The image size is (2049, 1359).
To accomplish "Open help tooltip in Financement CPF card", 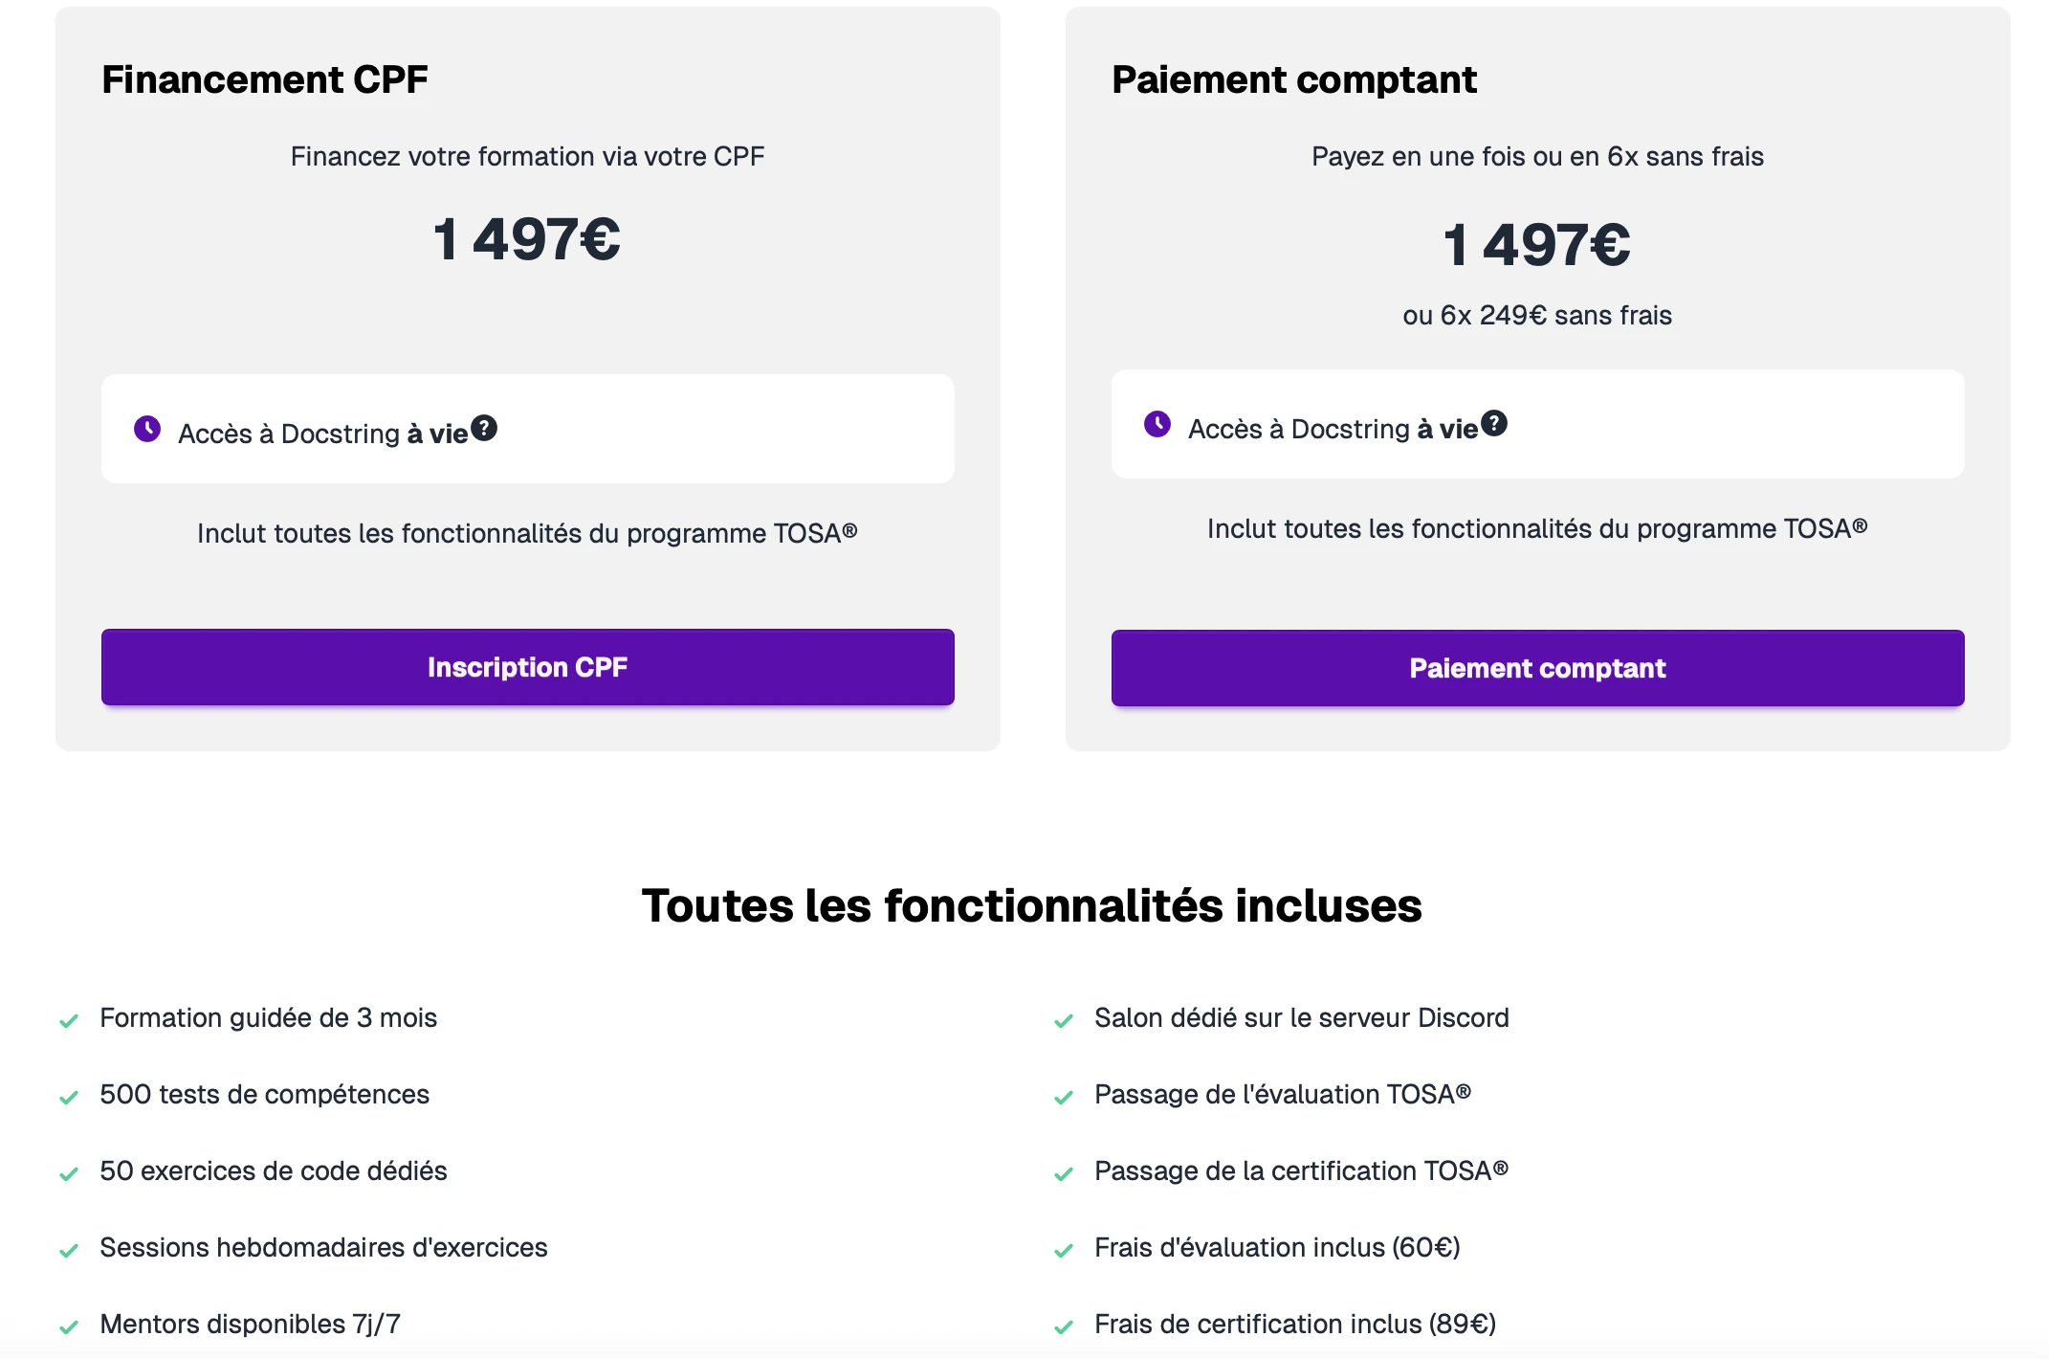I will pos(484,428).
